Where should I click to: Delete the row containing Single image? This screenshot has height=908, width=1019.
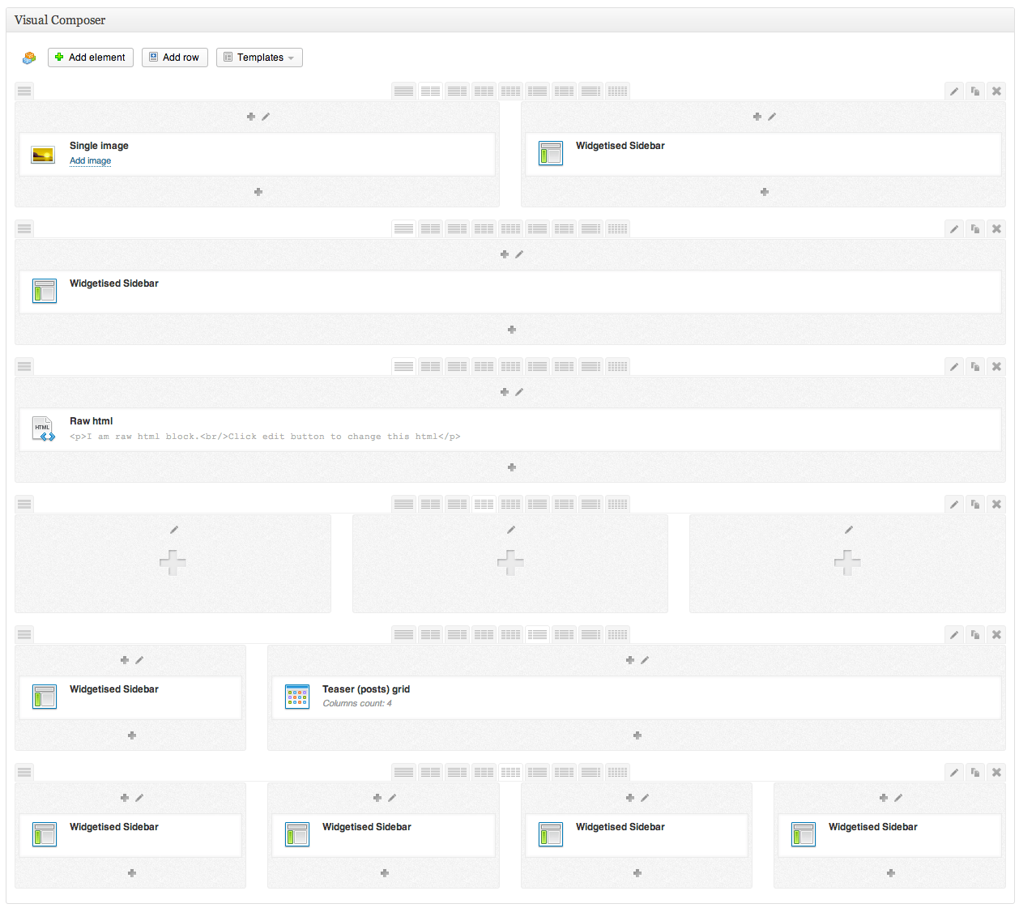996,92
